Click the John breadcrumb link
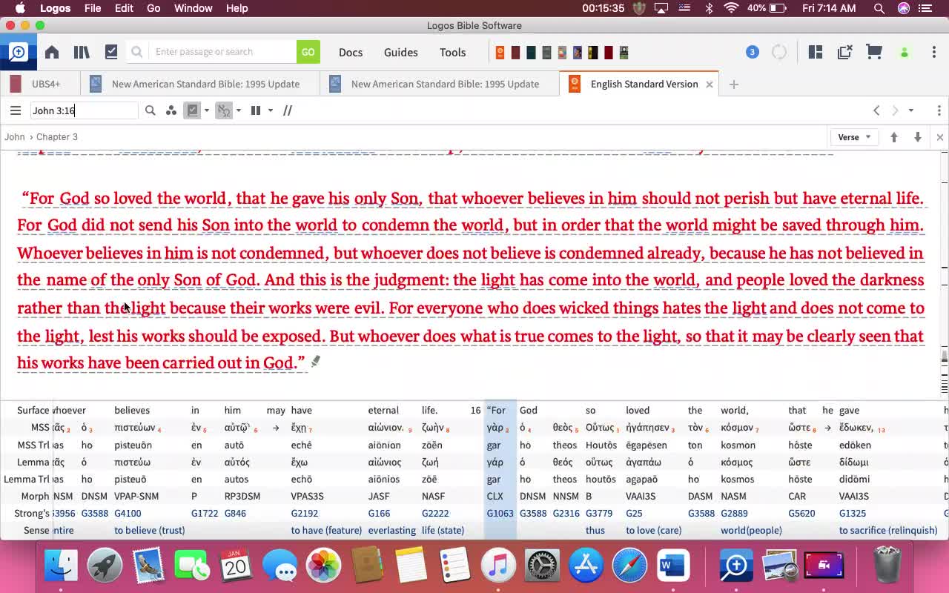This screenshot has height=593, width=949. (15, 137)
